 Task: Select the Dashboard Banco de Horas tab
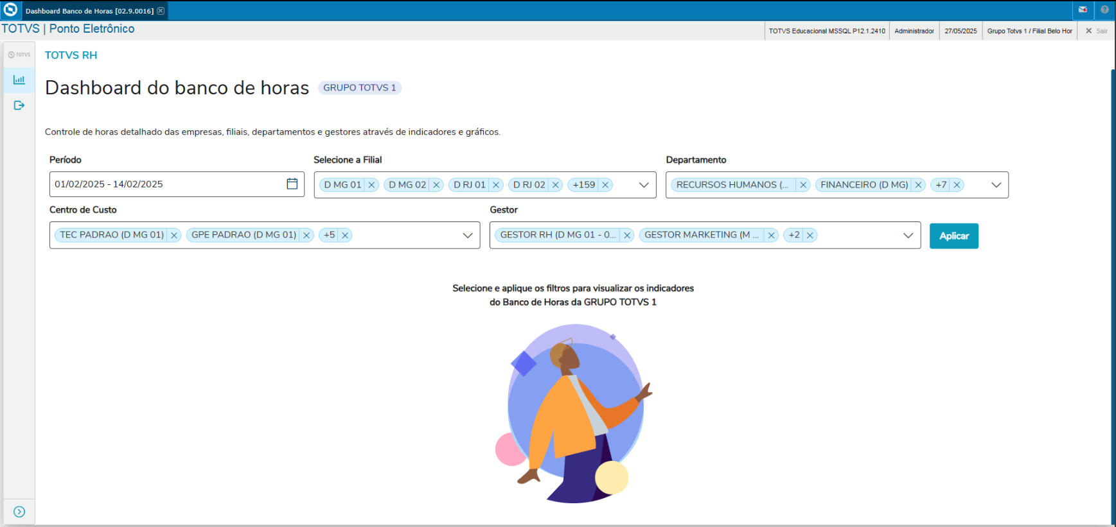(89, 11)
